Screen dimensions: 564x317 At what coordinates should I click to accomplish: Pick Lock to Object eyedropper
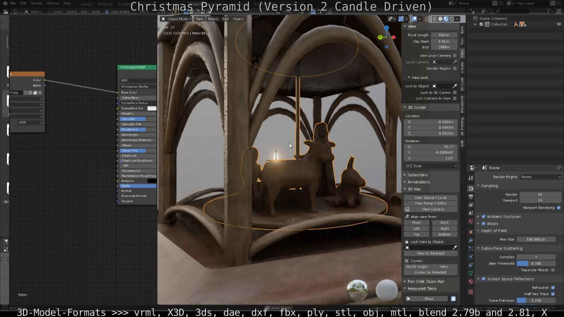point(455,86)
